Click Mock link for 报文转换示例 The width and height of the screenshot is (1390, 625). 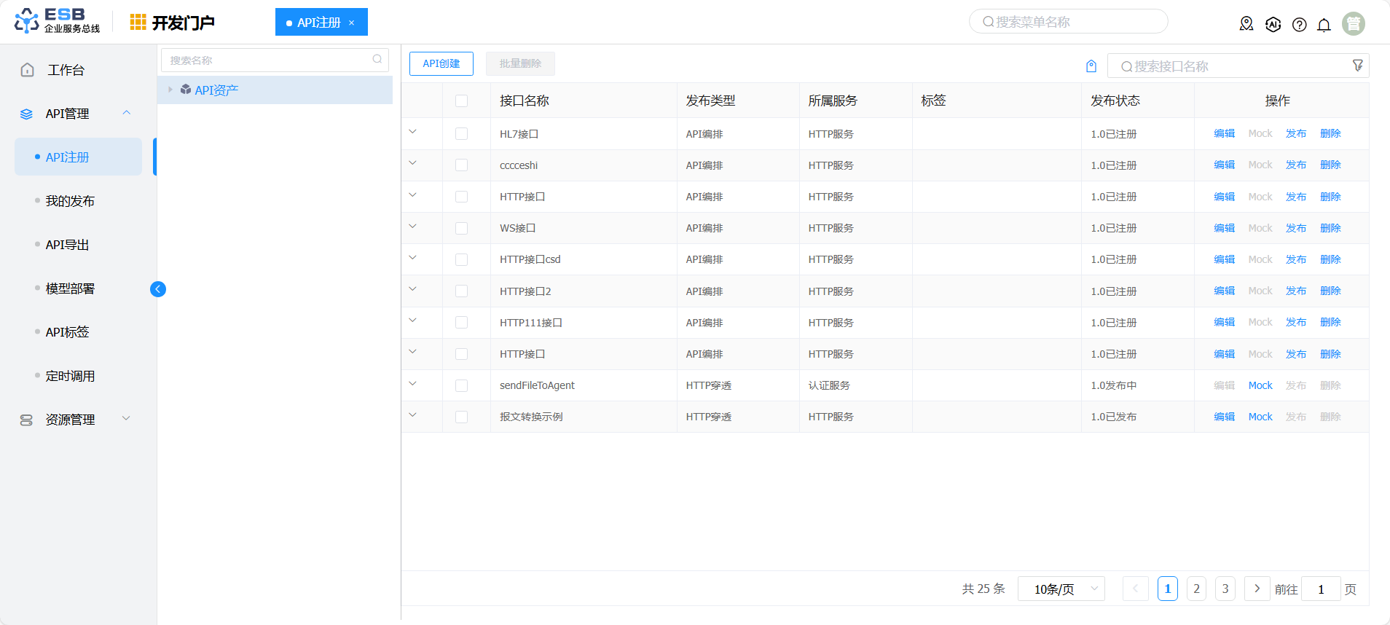(x=1260, y=417)
